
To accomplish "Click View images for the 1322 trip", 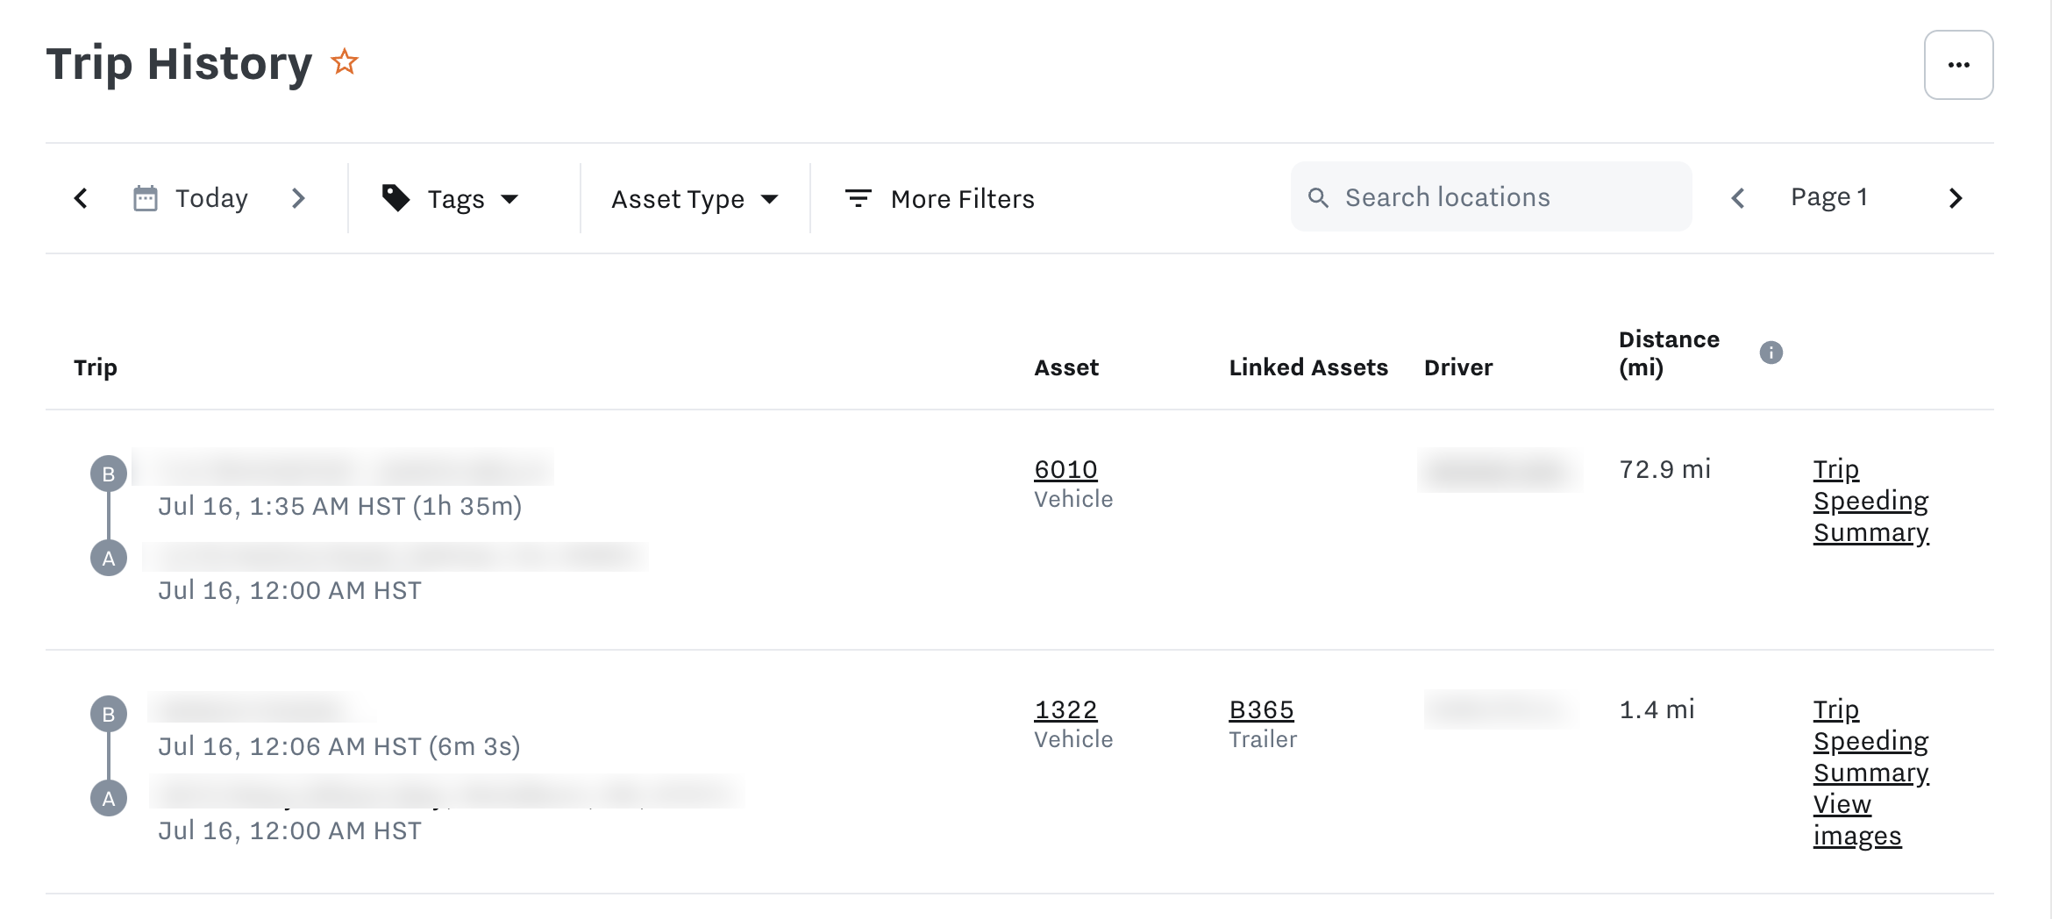I will (1856, 820).
